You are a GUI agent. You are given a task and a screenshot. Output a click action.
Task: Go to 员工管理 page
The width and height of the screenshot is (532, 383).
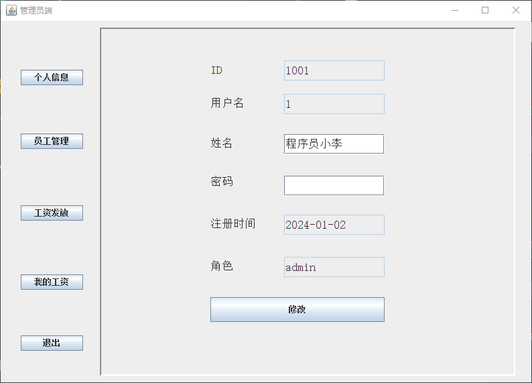pyautogui.click(x=52, y=141)
